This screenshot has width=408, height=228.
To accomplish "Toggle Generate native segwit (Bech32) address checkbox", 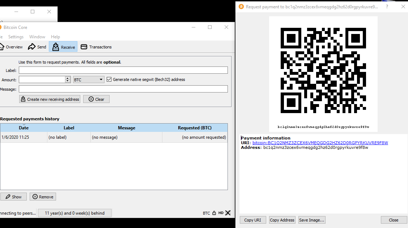I will [109, 79].
